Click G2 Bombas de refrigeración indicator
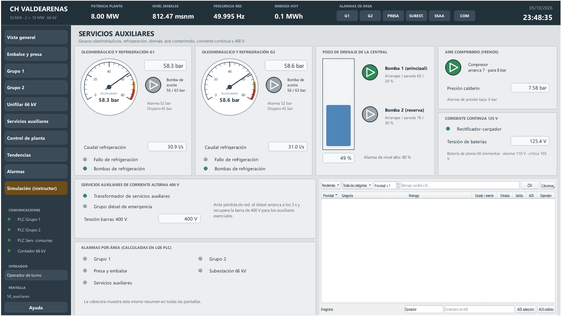The image size is (562, 316). pyautogui.click(x=205, y=169)
